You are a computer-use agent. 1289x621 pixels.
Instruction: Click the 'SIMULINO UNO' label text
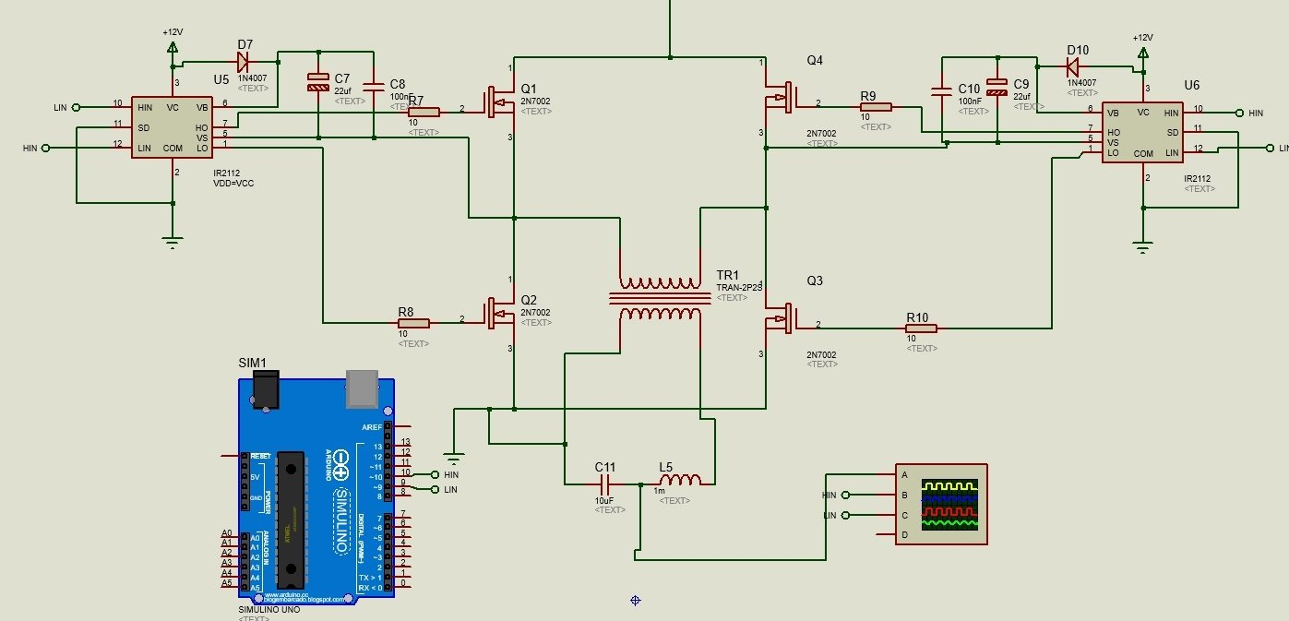pos(268,611)
